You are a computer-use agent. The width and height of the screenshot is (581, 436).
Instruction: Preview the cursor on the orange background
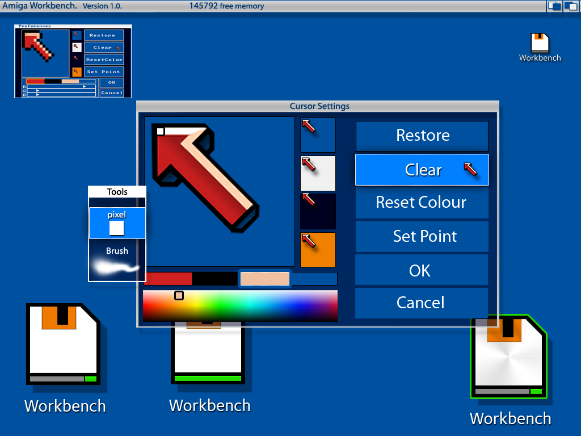pos(318,250)
